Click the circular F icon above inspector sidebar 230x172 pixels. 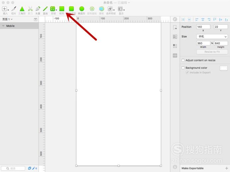[175, 19]
